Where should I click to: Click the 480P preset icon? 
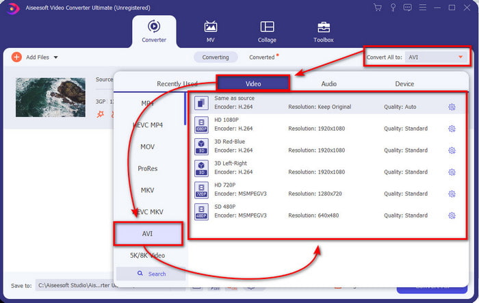point(201,211)
